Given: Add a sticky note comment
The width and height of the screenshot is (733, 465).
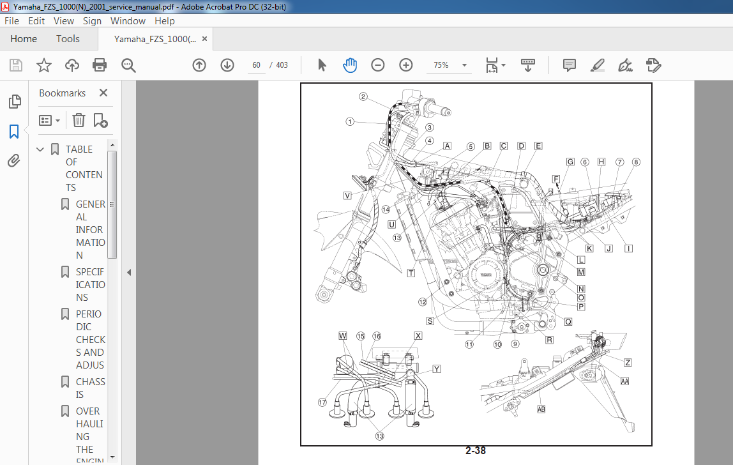Looking at the screenshot, I should (569, 65).
